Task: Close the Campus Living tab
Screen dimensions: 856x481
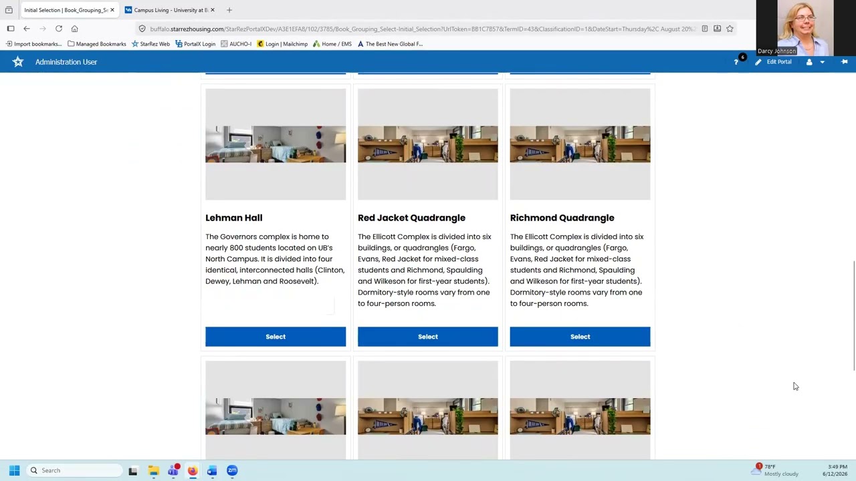Action: (x=213, y=10)
